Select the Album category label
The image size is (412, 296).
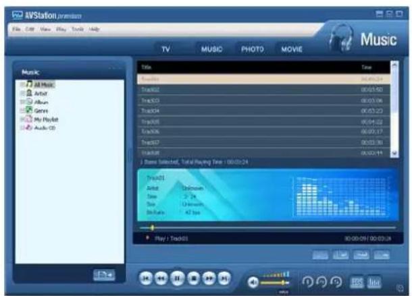41,102
